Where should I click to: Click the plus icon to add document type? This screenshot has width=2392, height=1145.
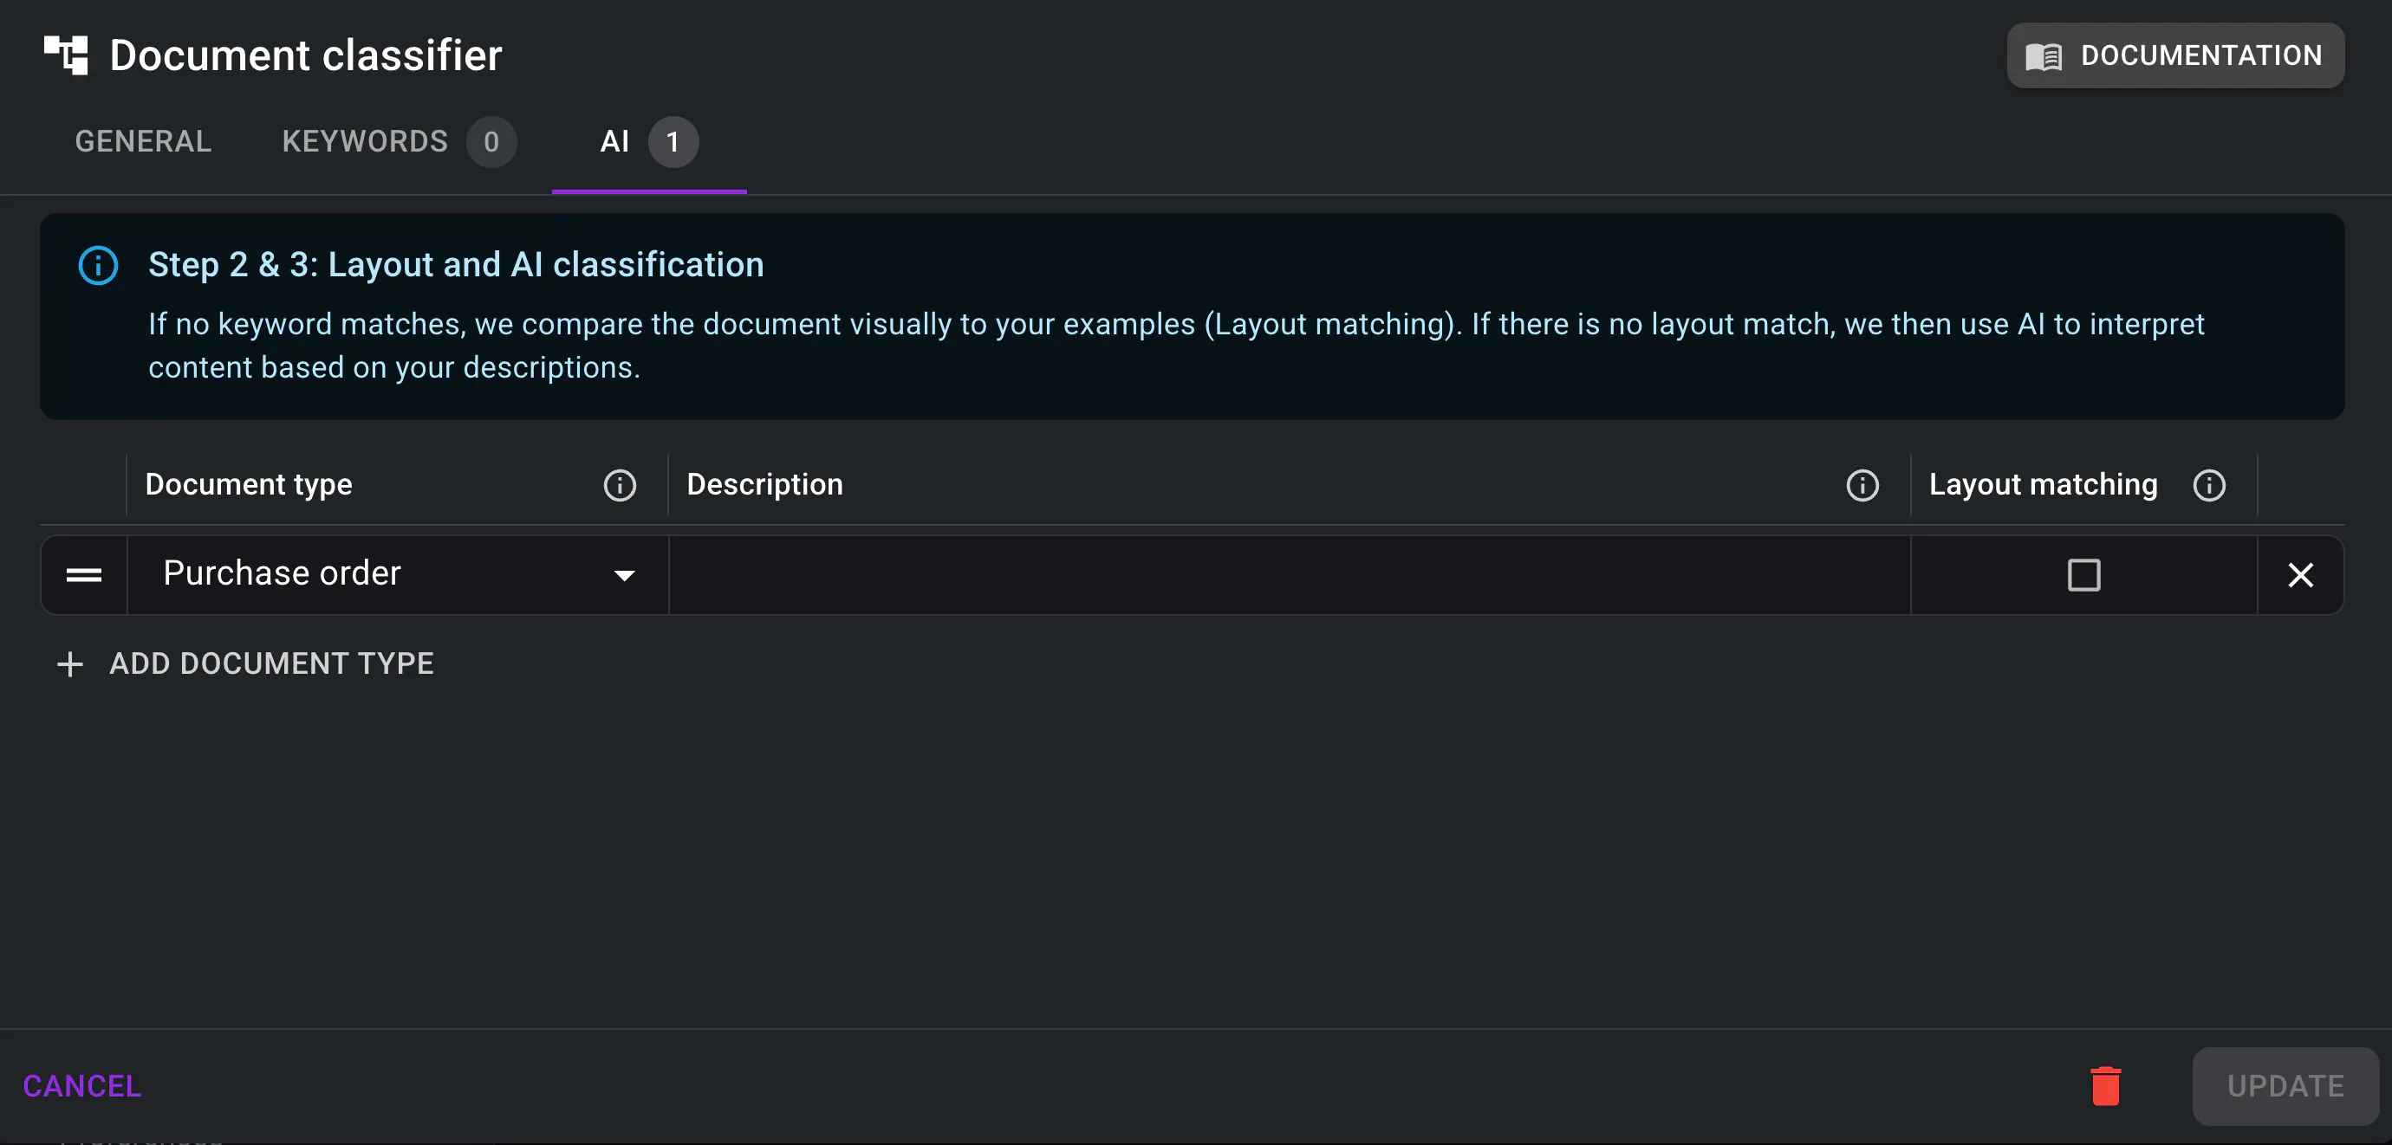pos(69,664)
